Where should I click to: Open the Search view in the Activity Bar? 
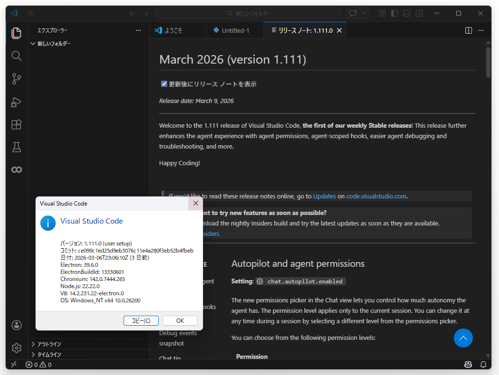pyautogui.click(x=16, y=56)
